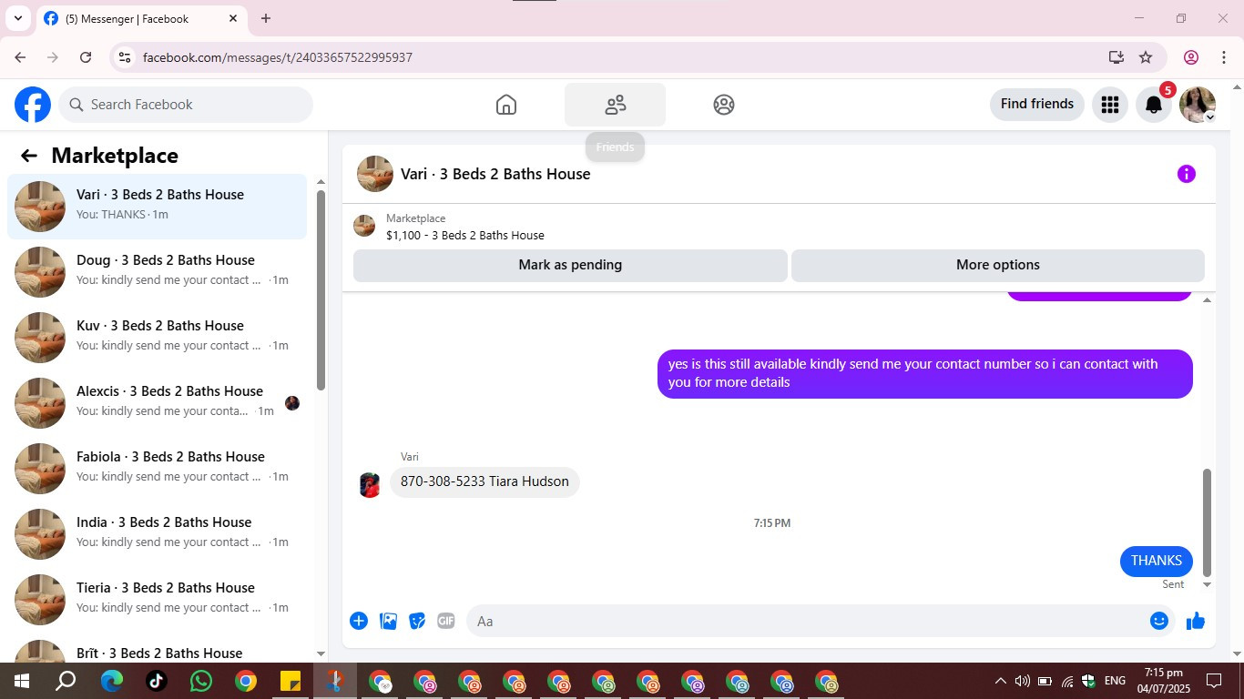Click the conversation list scrollbar
The width and height of the screenshot is (1244, 699).
click(x=321, y=289)
